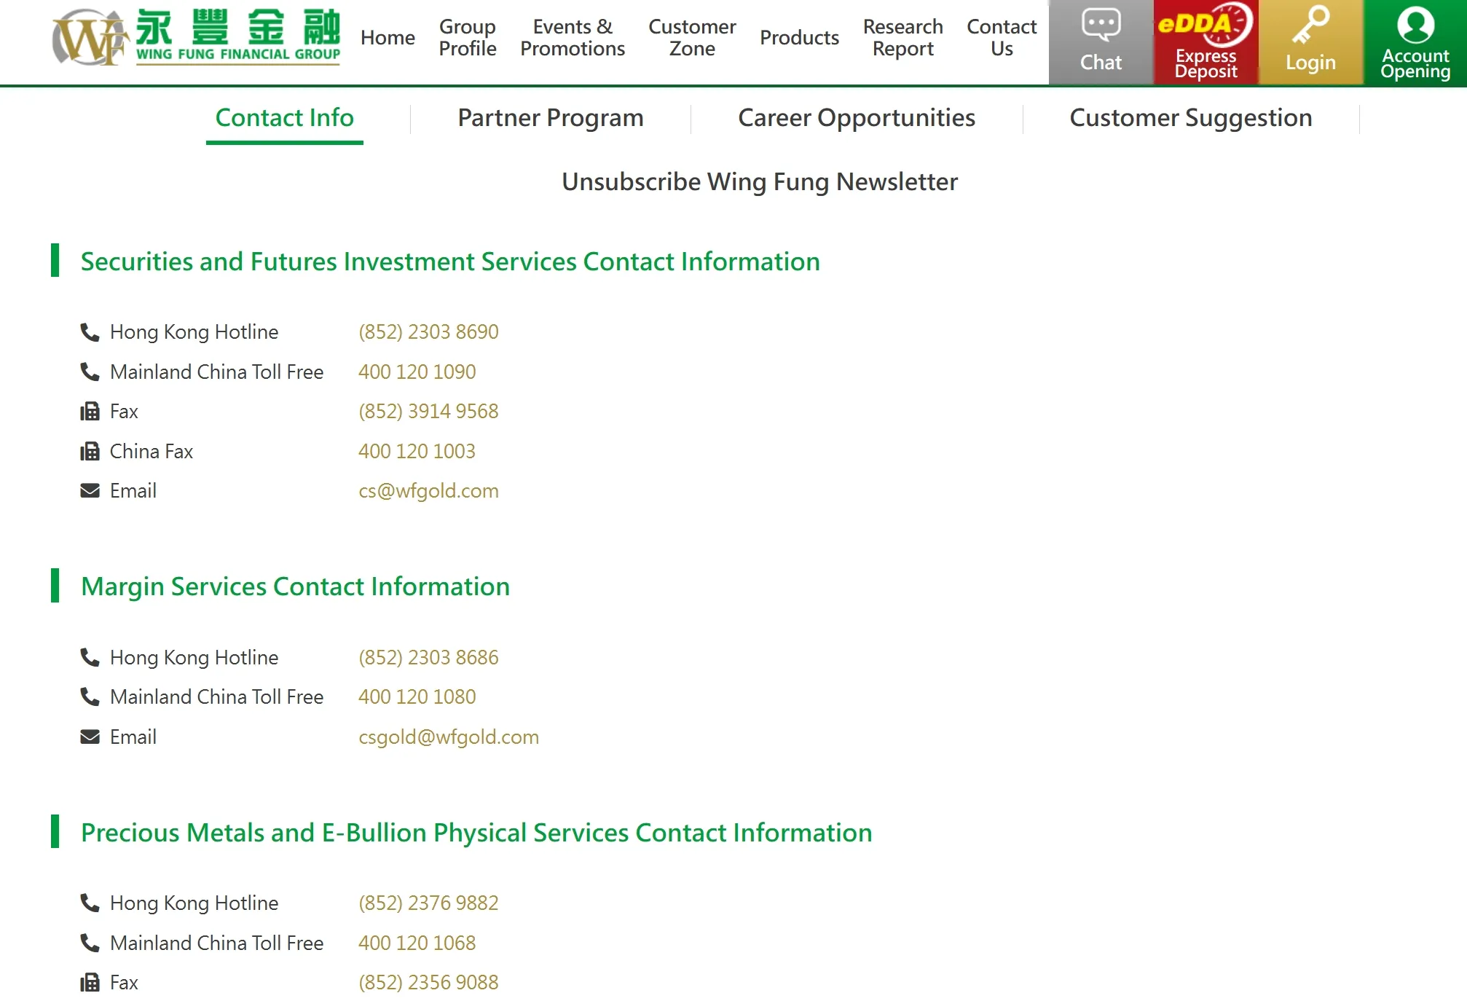Open Events & Promotions menu
Viewport: 1467px width, 1001px height.
pos(573,38)
